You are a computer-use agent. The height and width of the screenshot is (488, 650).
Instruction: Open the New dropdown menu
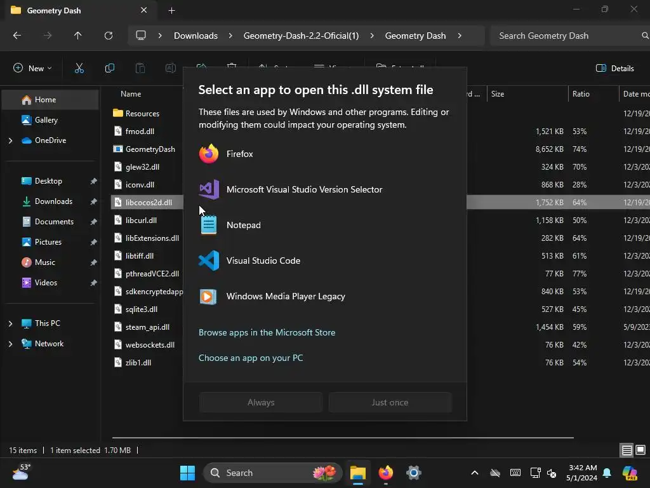[32, 68]
